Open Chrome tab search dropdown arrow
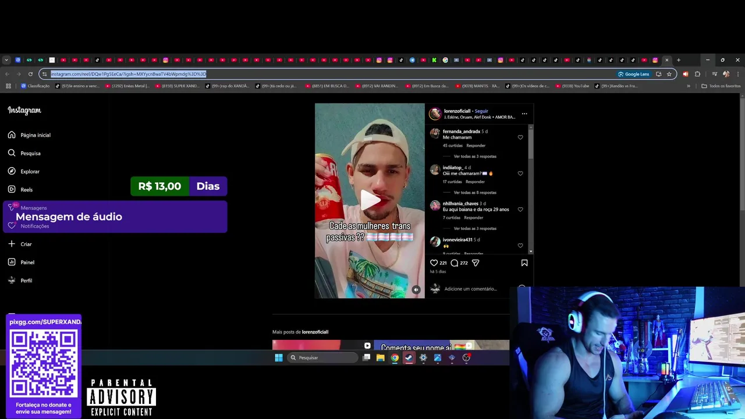The height and width of the screenshot is (419, 745). point(6,60)
